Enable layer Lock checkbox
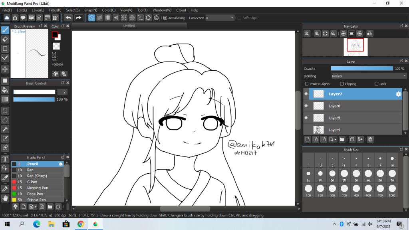 coord(376,84)
